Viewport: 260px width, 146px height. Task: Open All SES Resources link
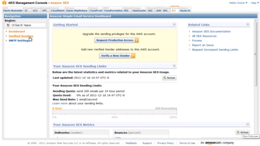tap(204, 36)
